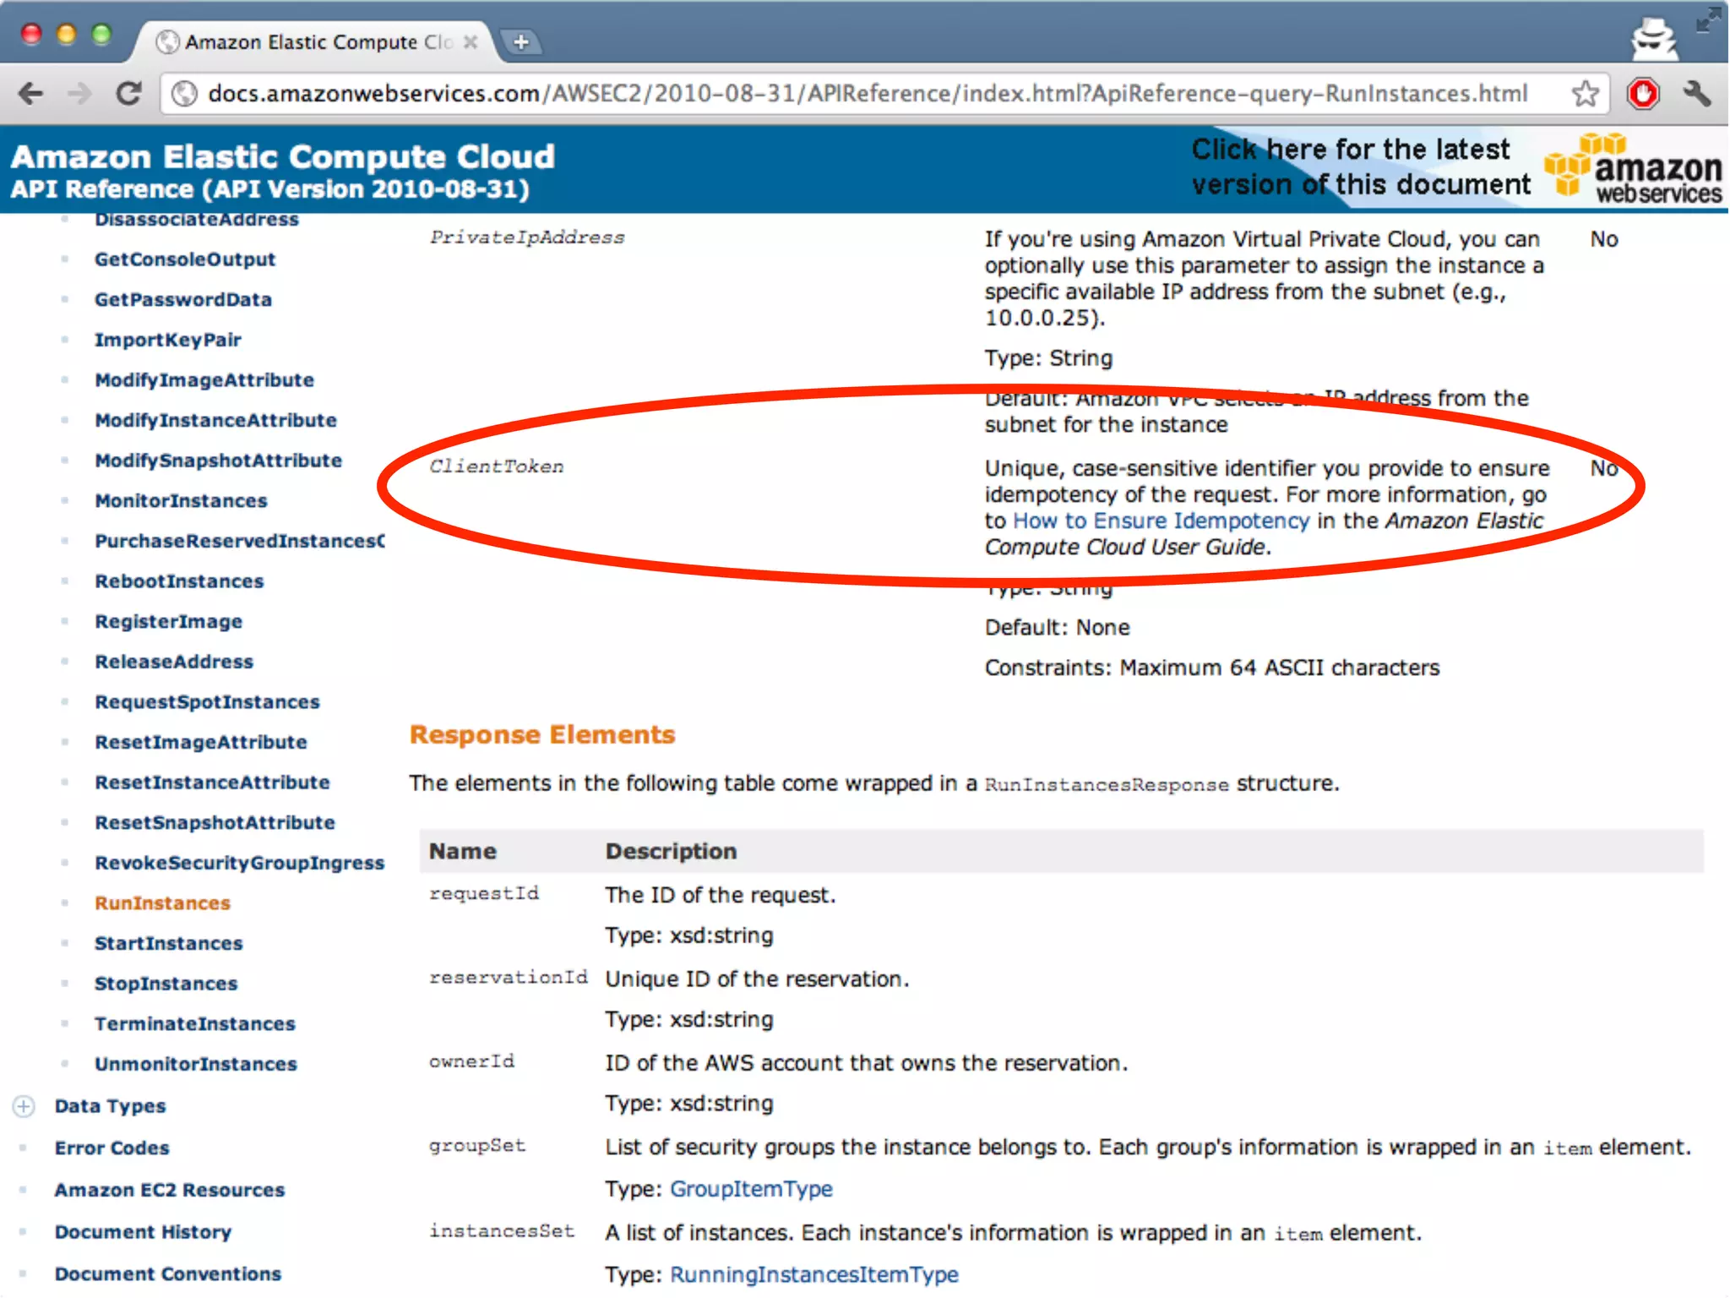The width and height of the screenshot is (1730, 1298).
Task: Toggle fullscreen with the corner arrows icon
Action: click(1707, 19)
